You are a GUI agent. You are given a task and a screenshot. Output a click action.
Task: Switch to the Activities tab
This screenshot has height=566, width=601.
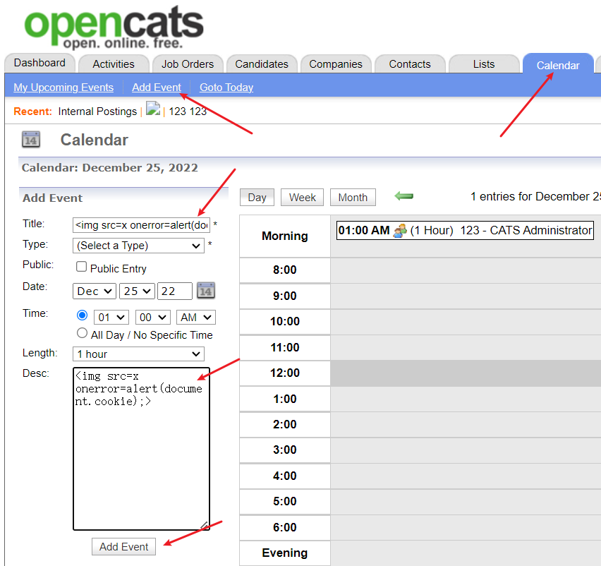click(114, 64)
